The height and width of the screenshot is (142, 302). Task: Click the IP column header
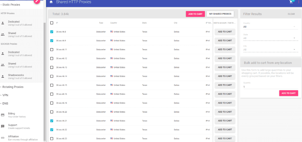(x=57, y=23)
